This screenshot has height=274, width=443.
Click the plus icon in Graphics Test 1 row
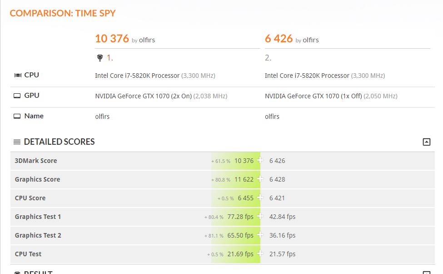click(260, 216)
